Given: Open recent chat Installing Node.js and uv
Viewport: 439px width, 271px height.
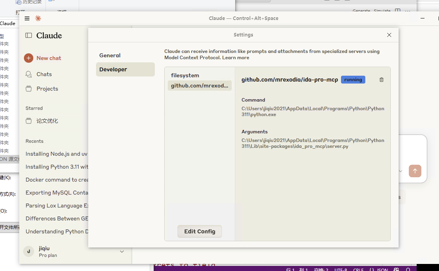Looking at the screenshot, I should point(56,154).
